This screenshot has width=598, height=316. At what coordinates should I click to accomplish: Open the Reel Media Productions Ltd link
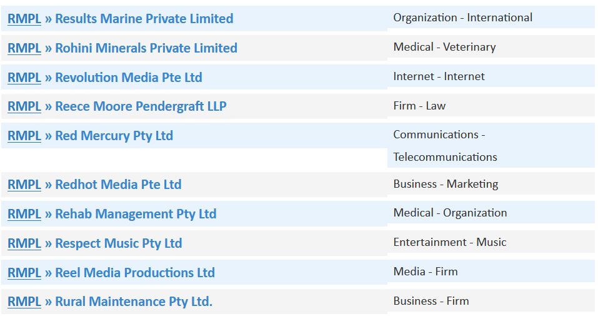tap(135, 273)
